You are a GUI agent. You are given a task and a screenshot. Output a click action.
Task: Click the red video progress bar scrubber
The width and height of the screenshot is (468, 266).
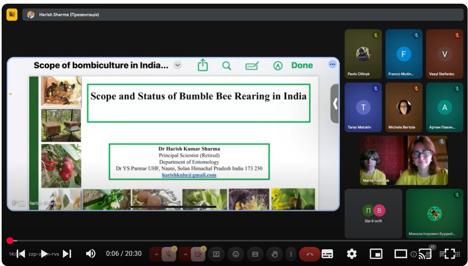tap(10, 241)
